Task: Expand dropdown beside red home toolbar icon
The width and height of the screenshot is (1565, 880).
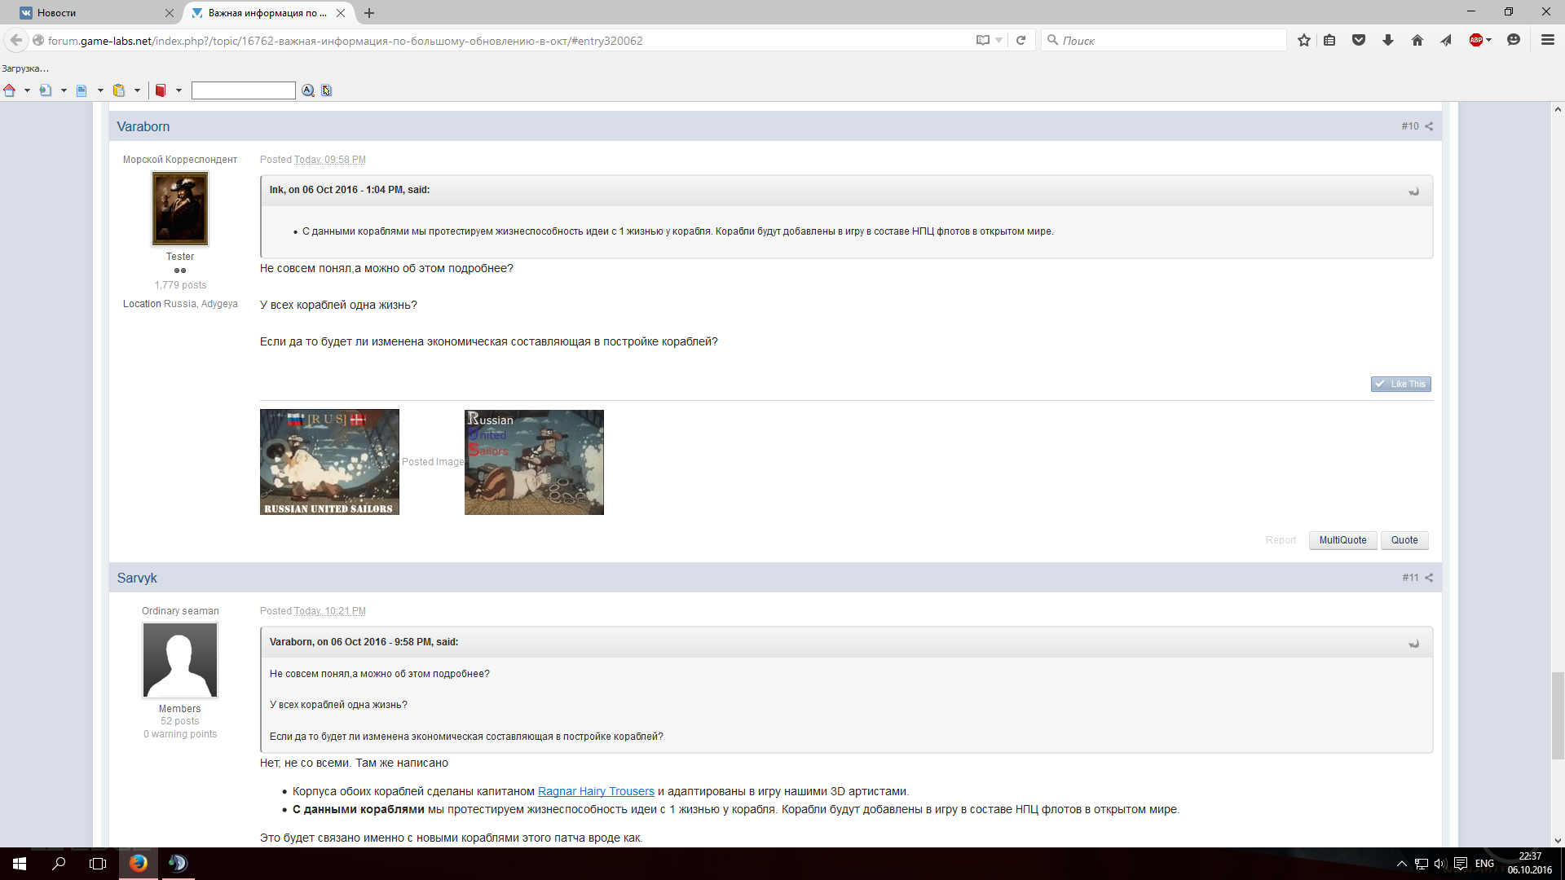Action: [x=27, y=90]
